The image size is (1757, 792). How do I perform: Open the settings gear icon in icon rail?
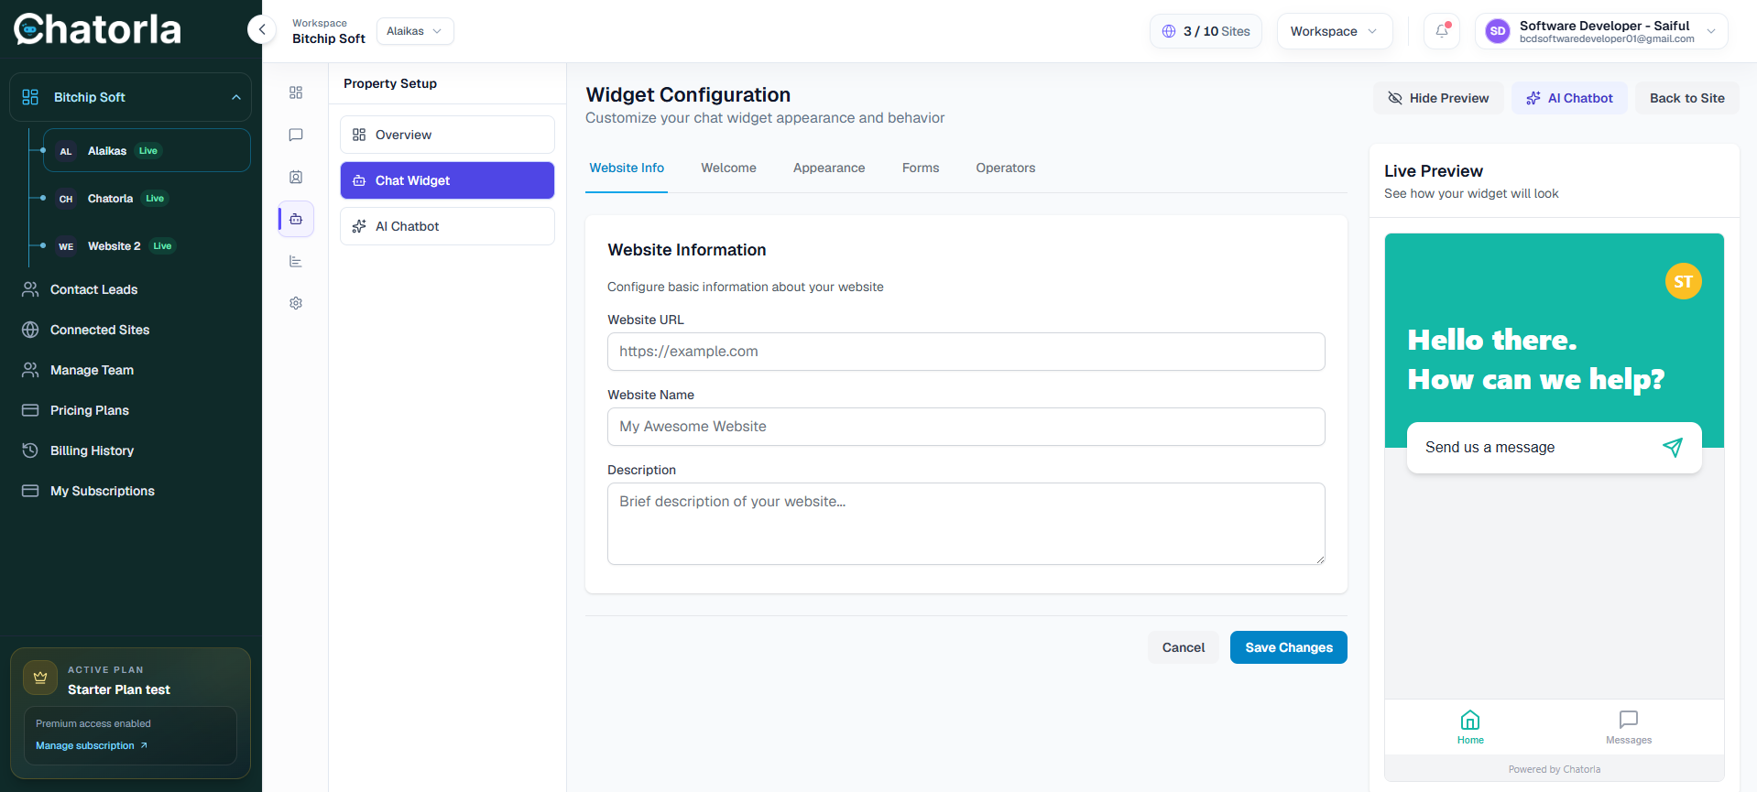pyautogui.click(x=296, y=303)
